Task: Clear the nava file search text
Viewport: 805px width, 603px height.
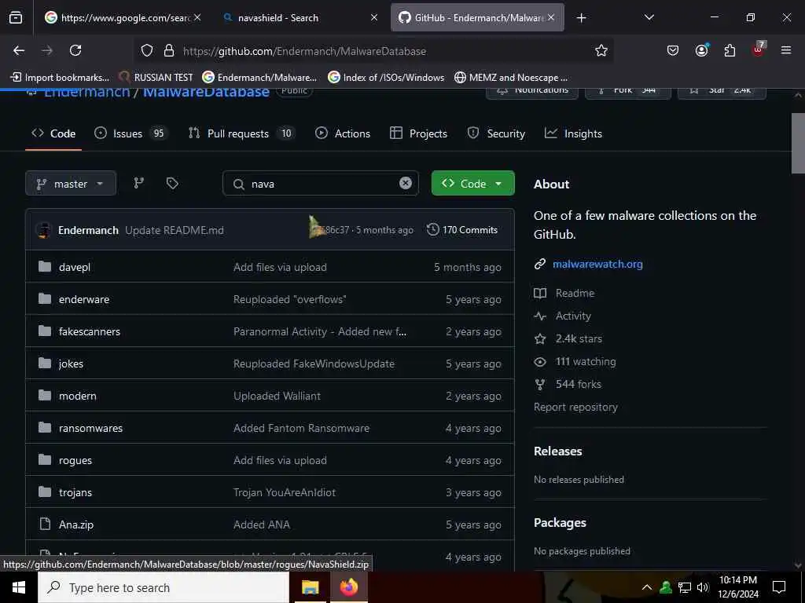Action: (x=405, y=183)
